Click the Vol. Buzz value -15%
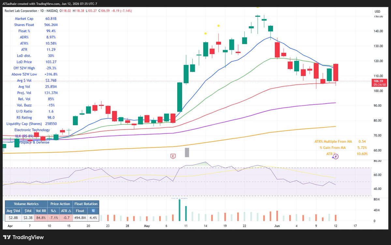The height and width of the screenshot is (245, 391). 51,105
